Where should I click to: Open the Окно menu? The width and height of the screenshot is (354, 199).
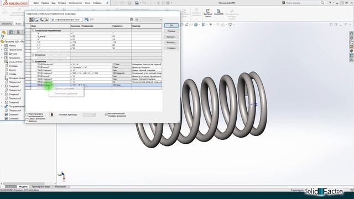click(x=87, y=3)
